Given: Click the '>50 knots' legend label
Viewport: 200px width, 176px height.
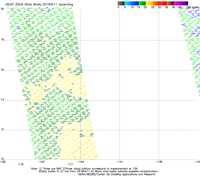Looking at the screenshot, I should click(192, 7).
